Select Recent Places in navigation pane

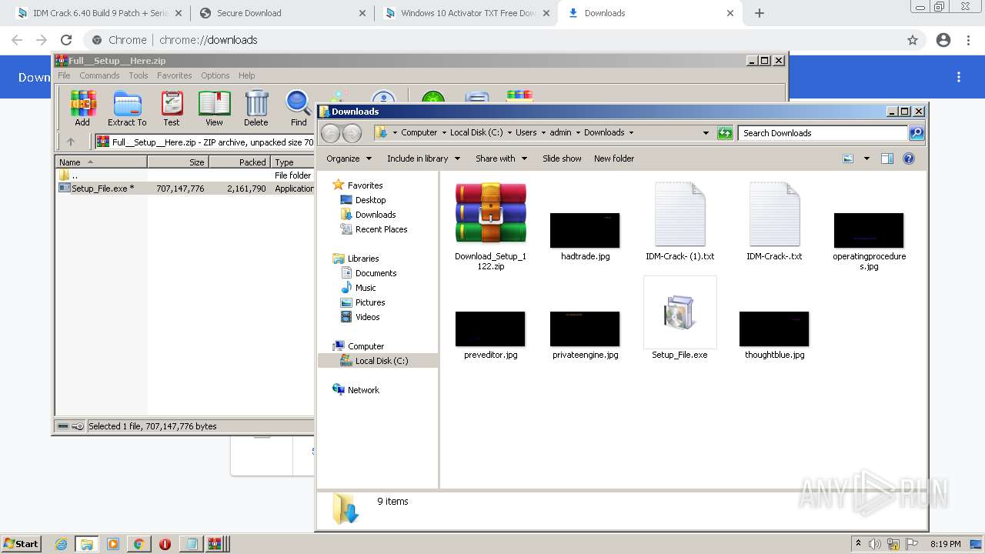(x=381, y=229)
